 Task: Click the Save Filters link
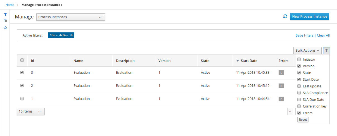(304, 35)
